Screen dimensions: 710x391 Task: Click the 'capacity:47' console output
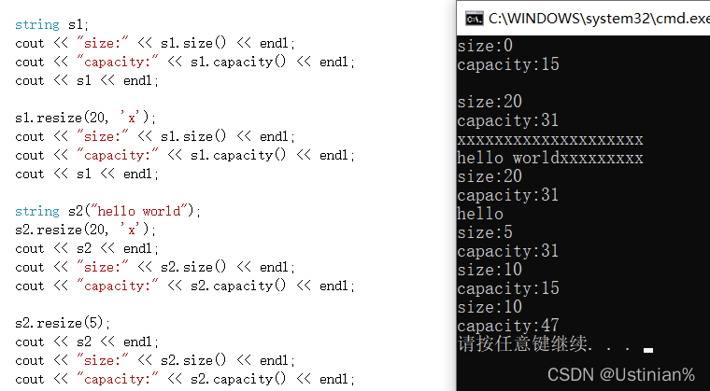tap(508, 326)
